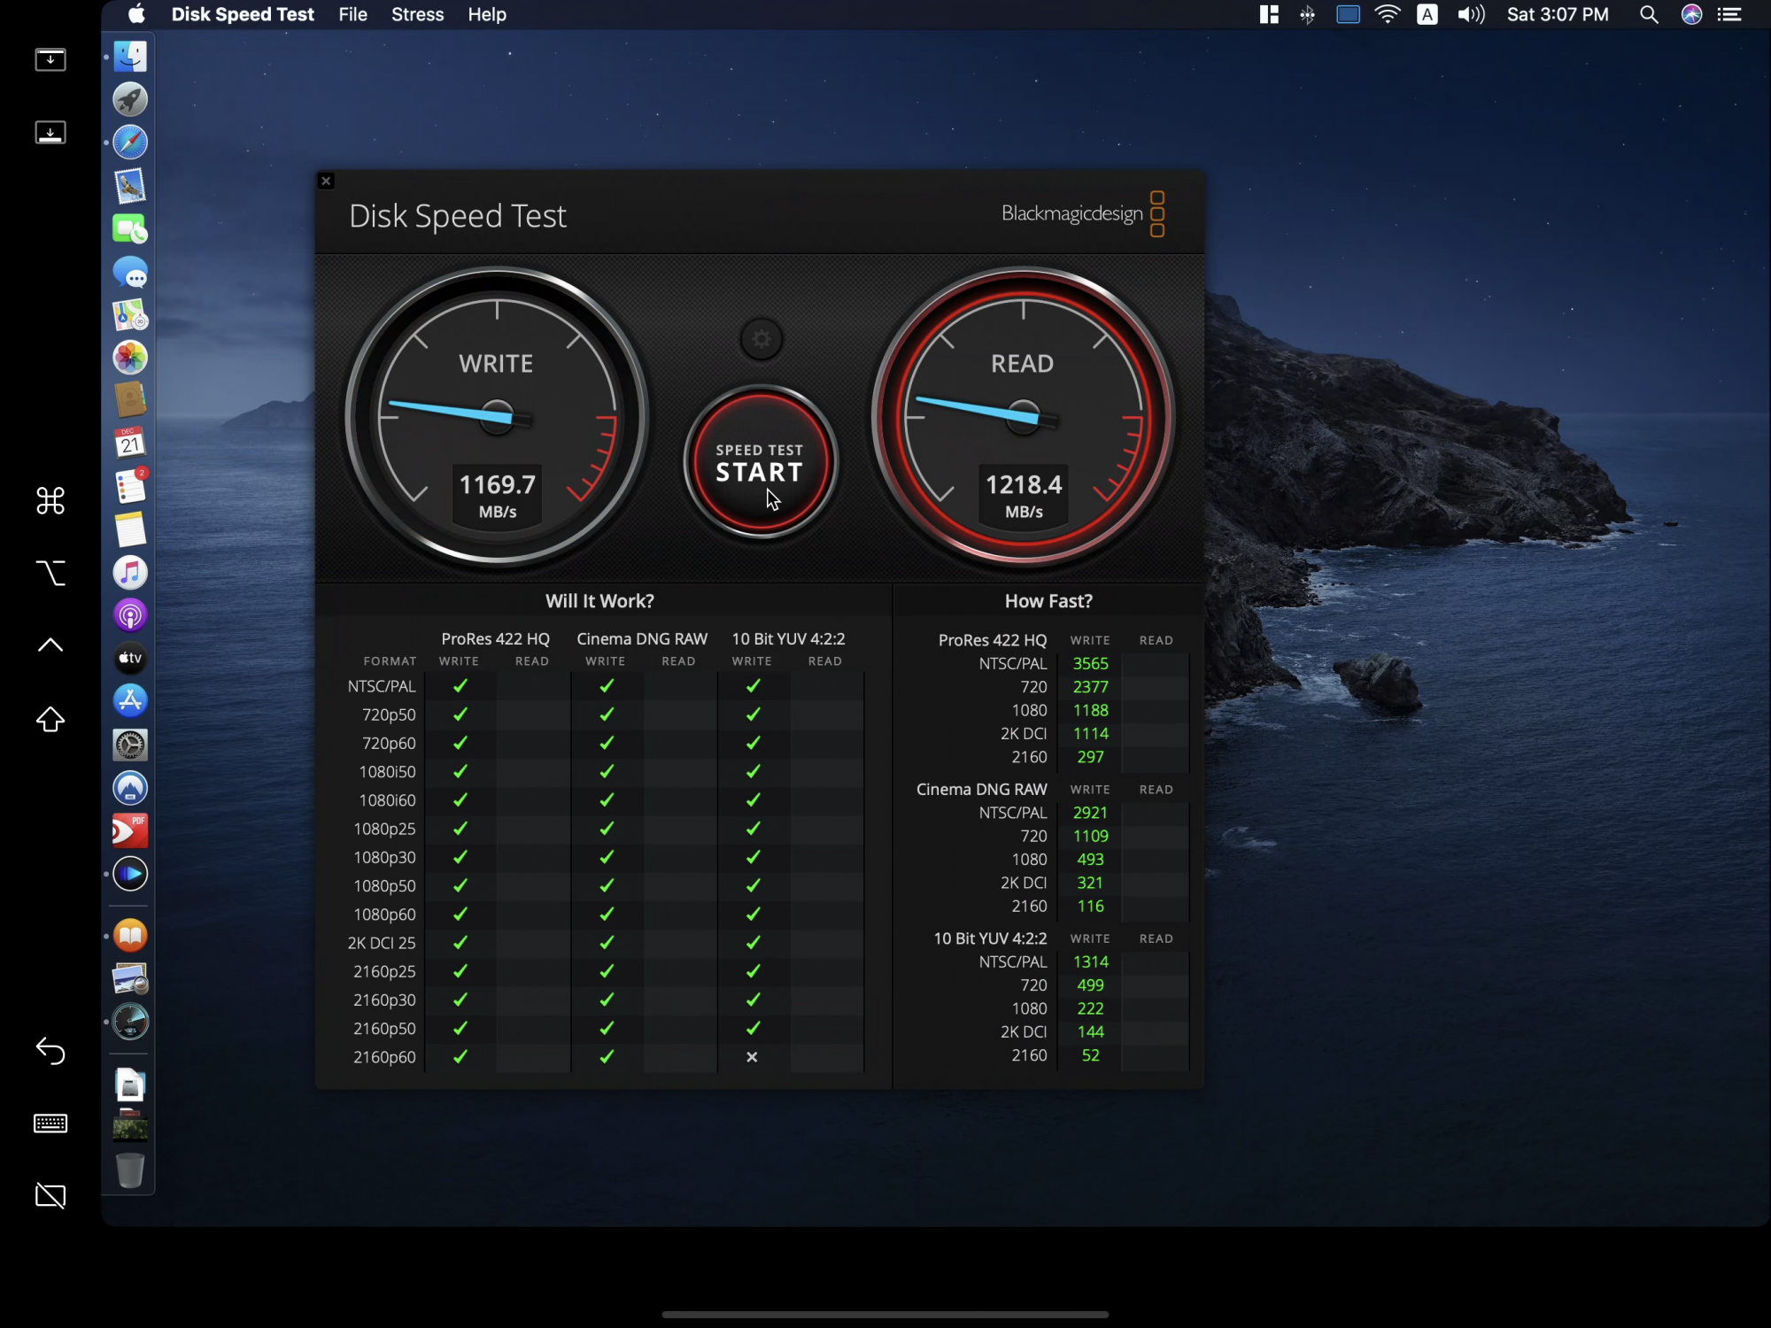1771x1328 pixels.
Task: Activate Siri from the menu bar
Action: (1691, 14)
